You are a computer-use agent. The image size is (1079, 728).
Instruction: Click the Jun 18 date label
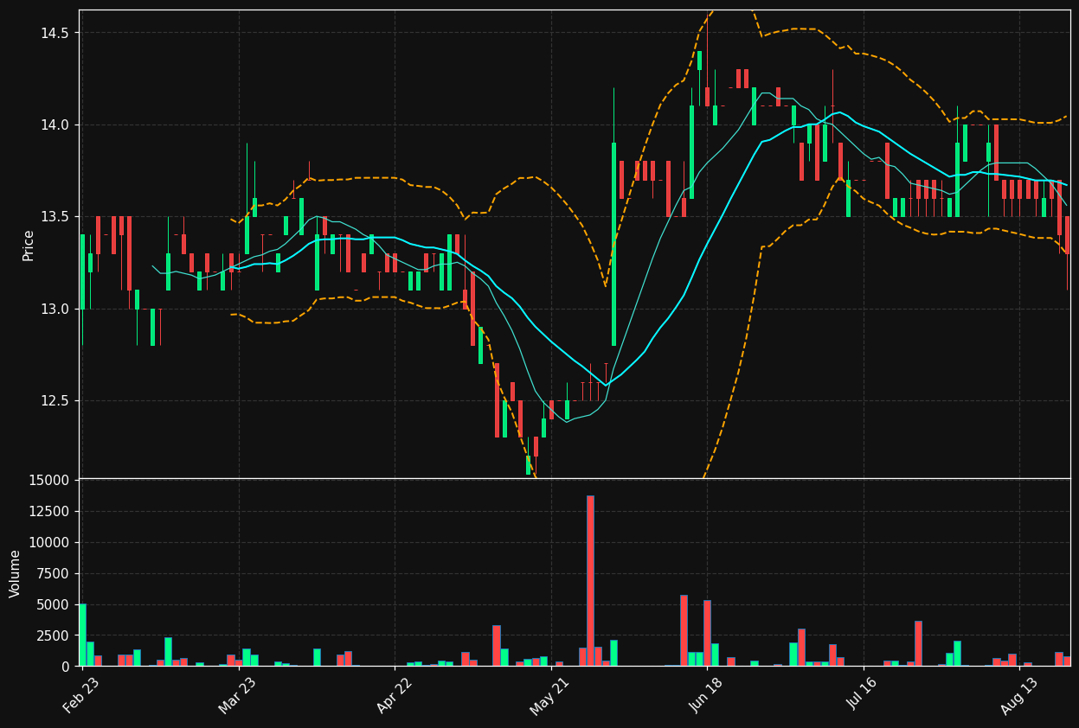tap(704, 695)
